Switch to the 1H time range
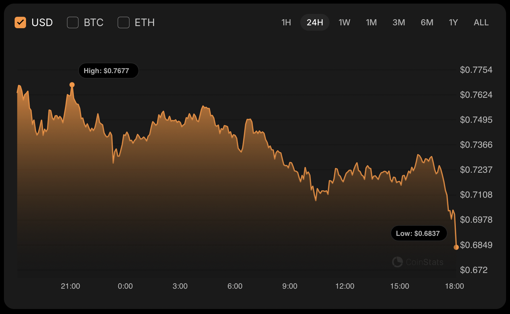Image resolution: width=510 pixels, height=314 pixels. pos(286,22)
